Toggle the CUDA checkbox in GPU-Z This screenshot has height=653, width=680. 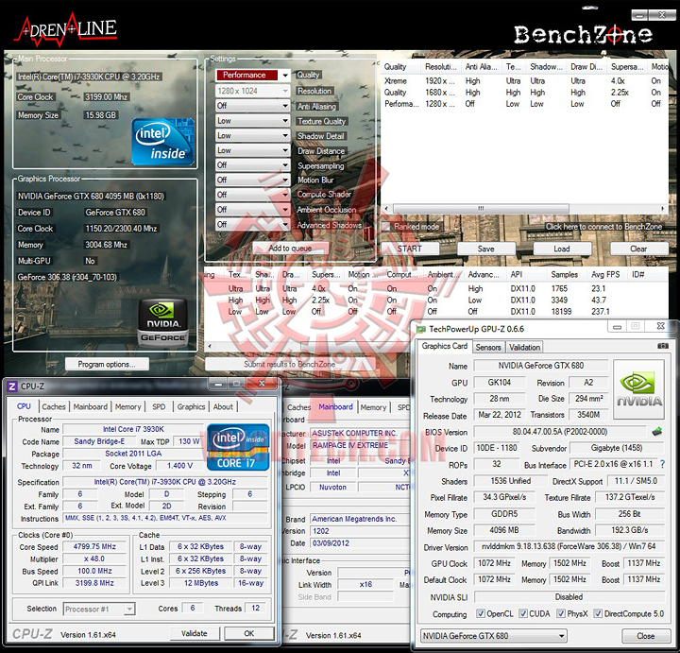(523, 613)
